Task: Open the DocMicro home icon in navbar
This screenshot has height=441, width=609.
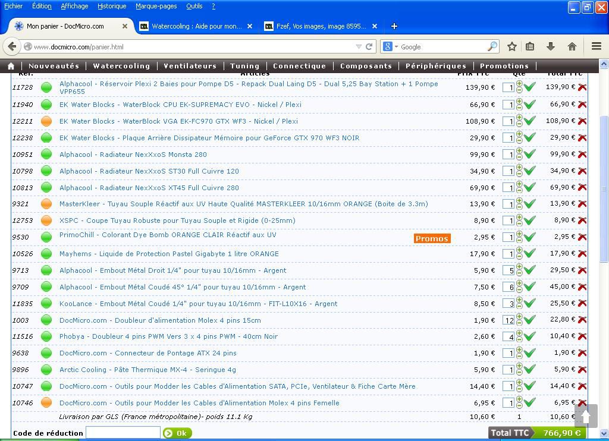Action: click(11, 66)
